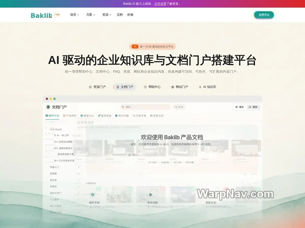Select 操作手册 tab check icon
This screenshot has width=305, height=228.
(x=47, y=116)
